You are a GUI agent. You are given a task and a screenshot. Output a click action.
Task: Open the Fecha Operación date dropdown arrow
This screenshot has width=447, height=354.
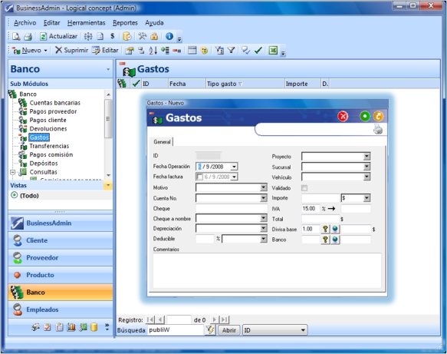[234, 167]
